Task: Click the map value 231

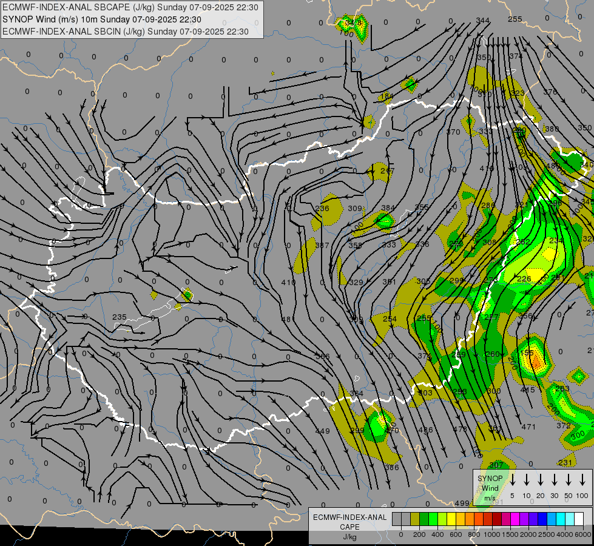Action: (x=565, y=462)
